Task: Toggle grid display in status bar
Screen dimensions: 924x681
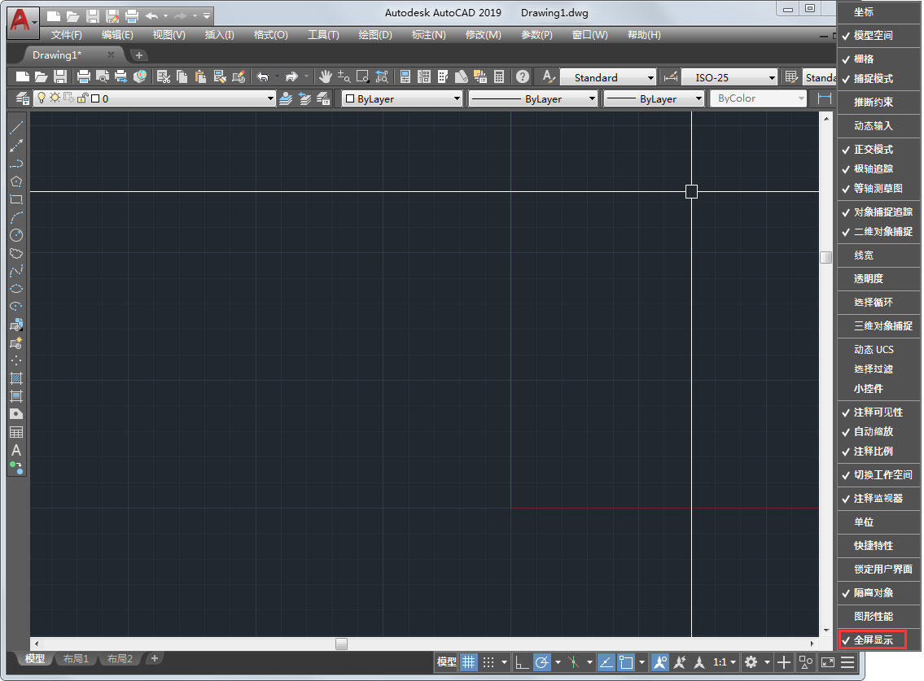Action: tap(469, 662)
